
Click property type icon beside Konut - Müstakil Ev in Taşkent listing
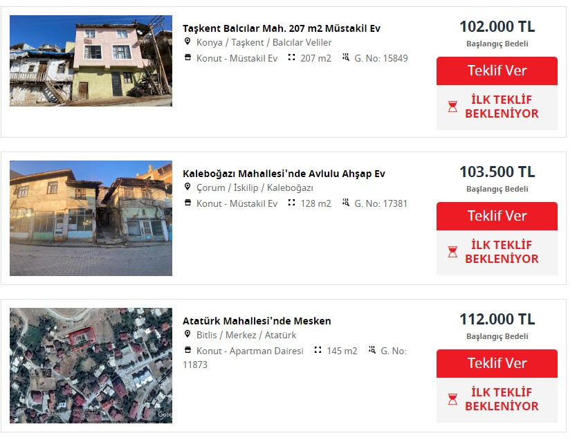pyautogui.click(x=187, y=57)
